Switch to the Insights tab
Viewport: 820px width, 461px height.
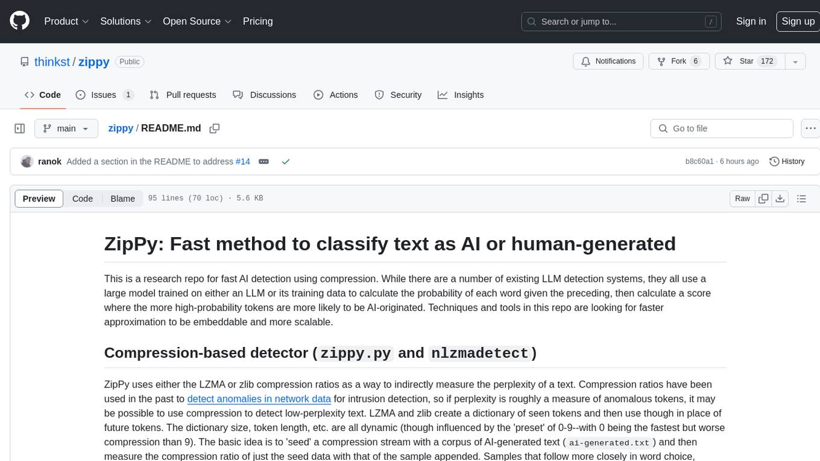coord(461,95)
